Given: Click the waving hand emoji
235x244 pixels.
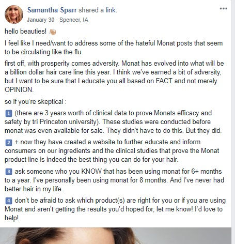Looking at the screenshot, I should click(x=52, y=32).
